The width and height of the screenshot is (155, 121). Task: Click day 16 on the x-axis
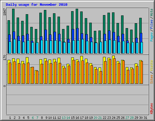(x=77, y=118)
